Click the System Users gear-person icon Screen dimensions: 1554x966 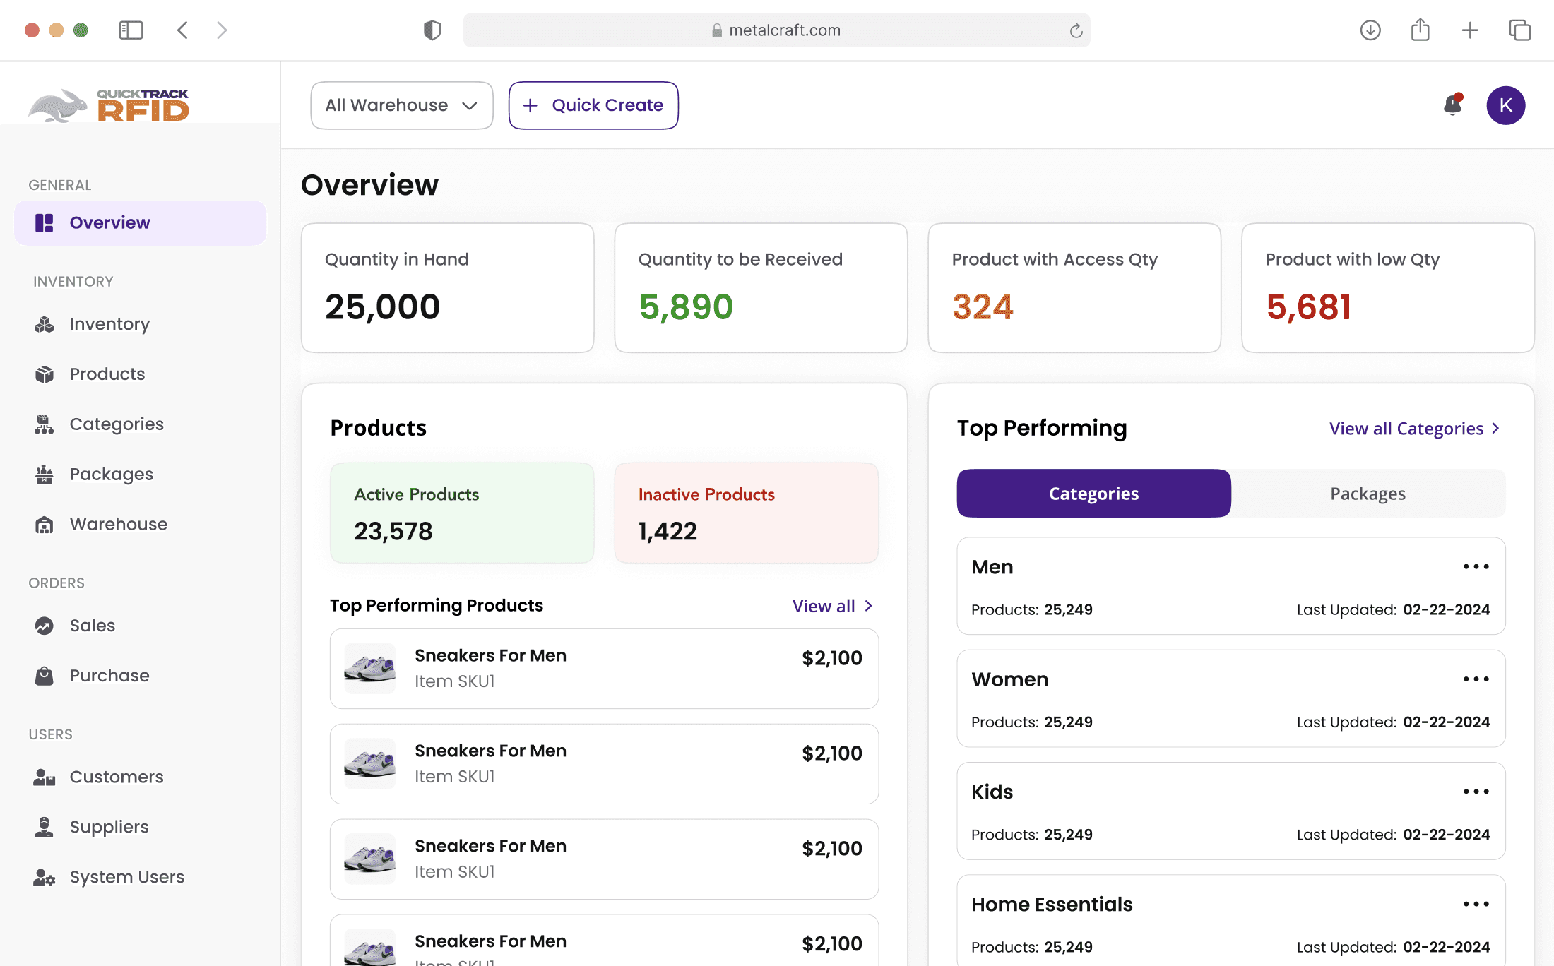click(x=44, y=877)
